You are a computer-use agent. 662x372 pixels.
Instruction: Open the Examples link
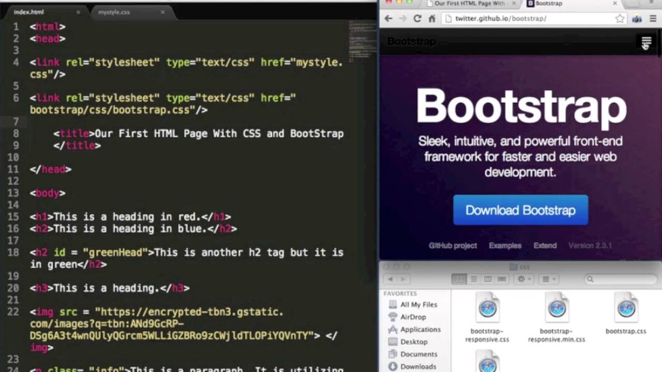tap(505, 245)
